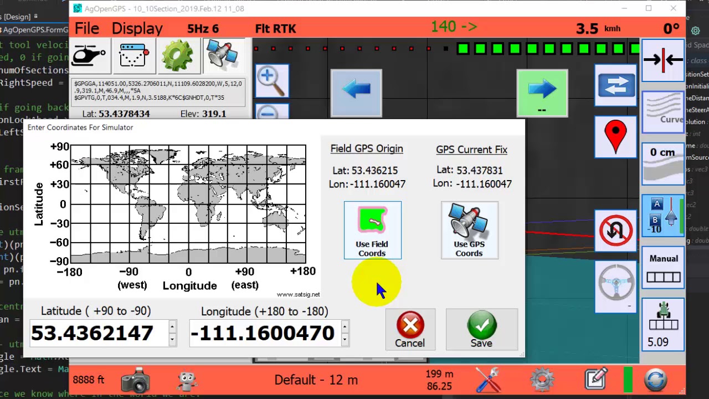Zoom in with the plus magnifier
Screen dimensions: 709x399
click(271, 81)
